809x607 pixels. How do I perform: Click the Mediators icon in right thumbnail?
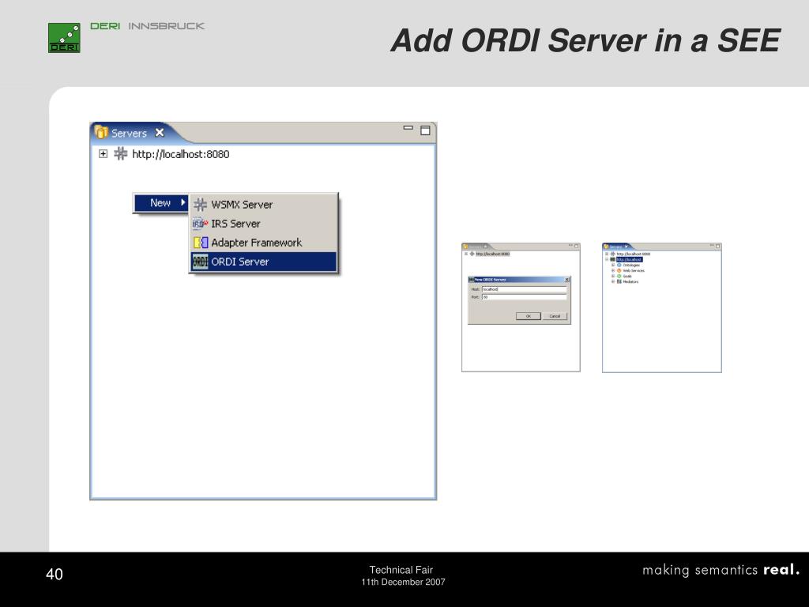(x=619, y=282)
